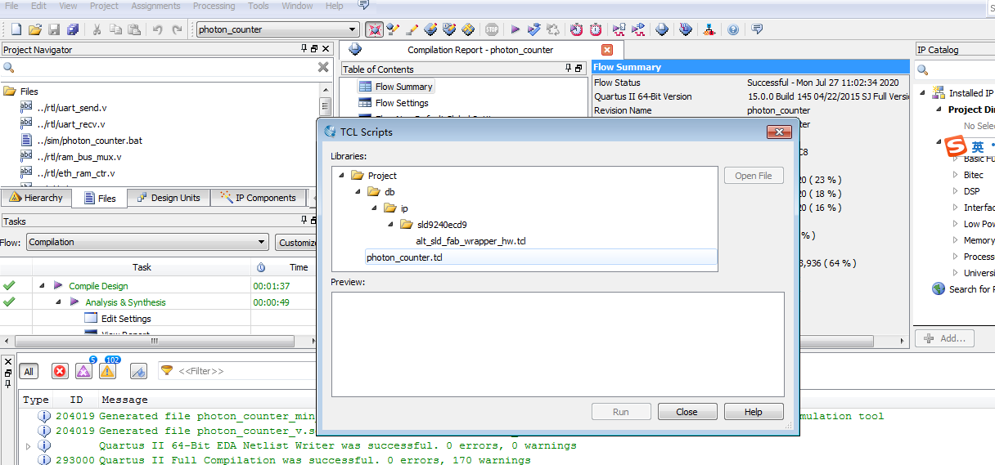Click the Paste clipboard icon

pos(134,29)
